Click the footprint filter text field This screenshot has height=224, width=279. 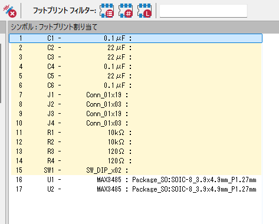coord(203,11)
